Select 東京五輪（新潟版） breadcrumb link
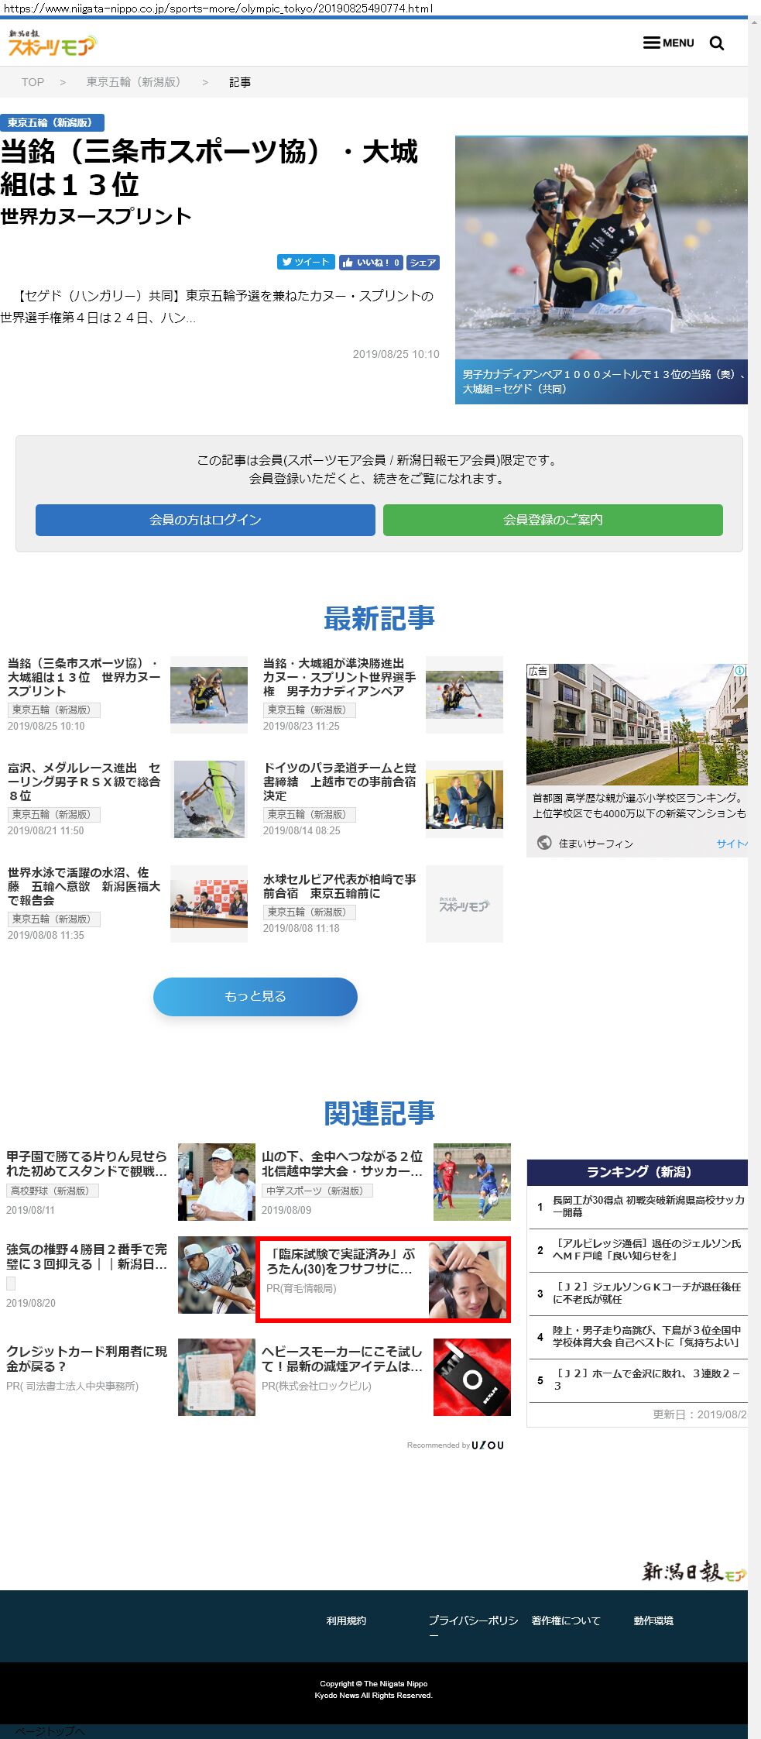The width and height of the screenshot is (761, 1739). pyautogui.click(x=133, y=82)
